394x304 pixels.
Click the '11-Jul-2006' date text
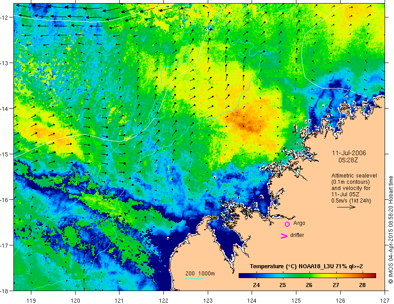(x=349, y=153)
